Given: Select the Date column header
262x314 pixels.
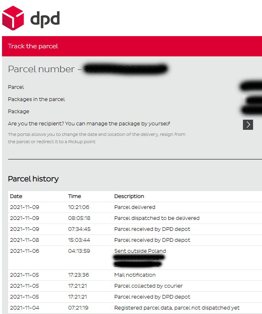Looking at the screenshot, I should 16,196.
